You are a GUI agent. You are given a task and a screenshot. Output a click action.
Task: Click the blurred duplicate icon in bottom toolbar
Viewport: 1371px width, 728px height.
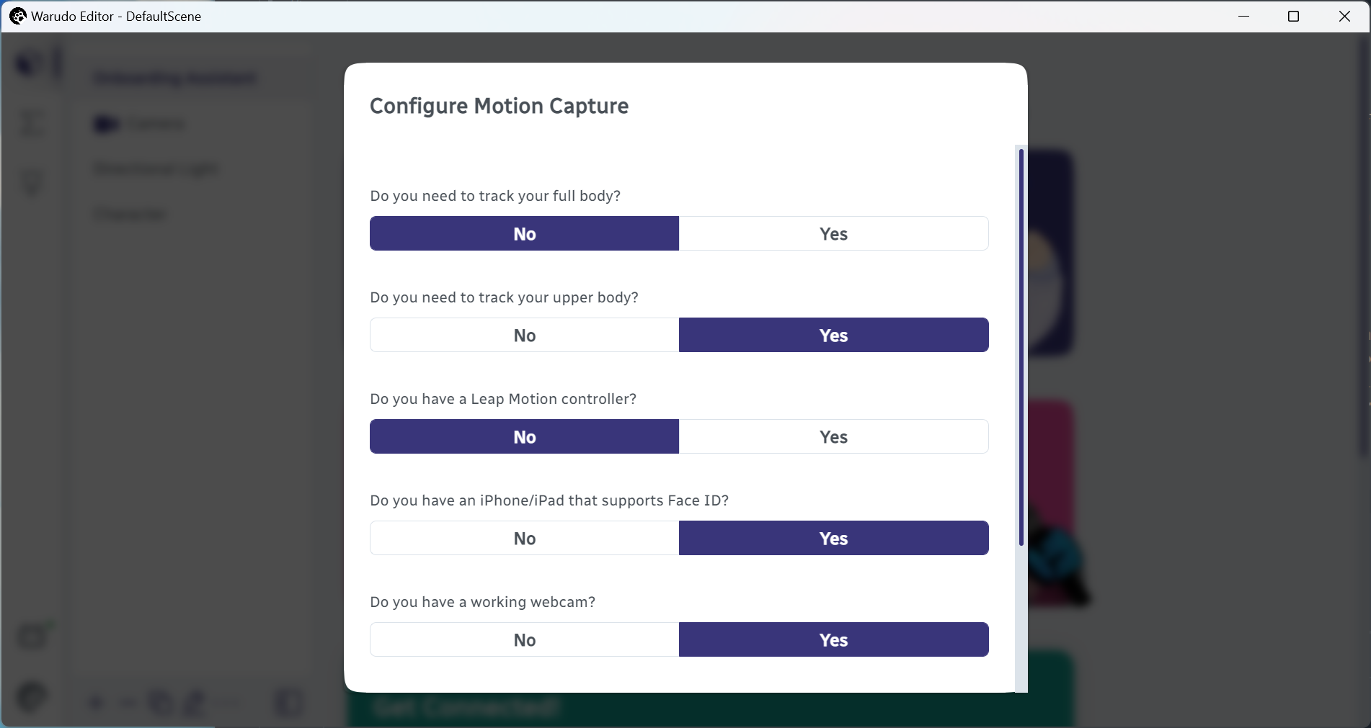coord(160,702)
